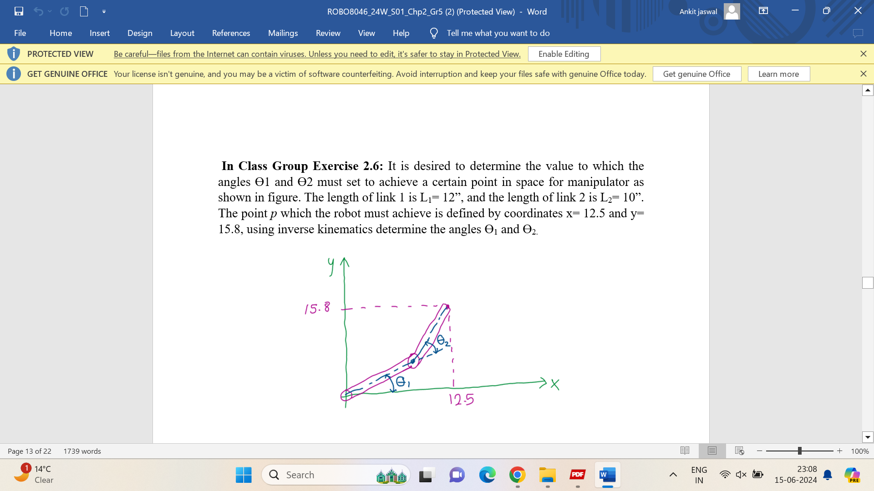Image resolution: width=874 pixels, height=491 pixels.
Task: Click the Enable Editing button
Action: click(564, 54)
